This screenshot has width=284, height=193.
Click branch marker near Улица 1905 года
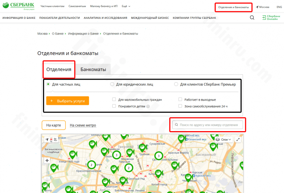click(73, 155)
